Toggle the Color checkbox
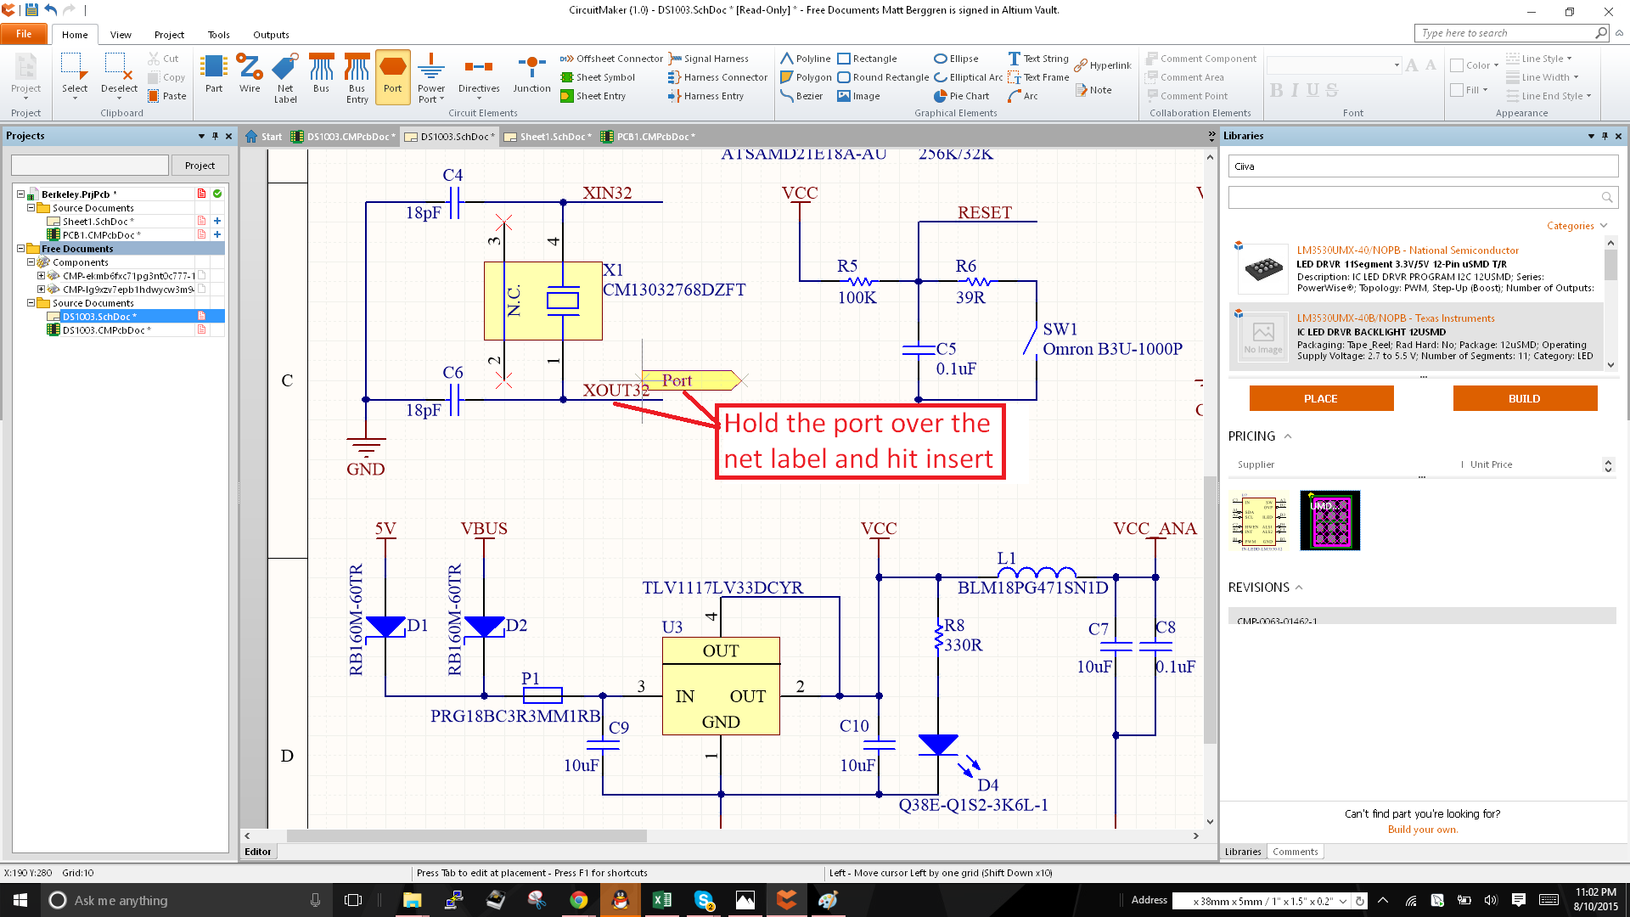The height and width of the screenshot is (917, 1630). (1457, 65)
